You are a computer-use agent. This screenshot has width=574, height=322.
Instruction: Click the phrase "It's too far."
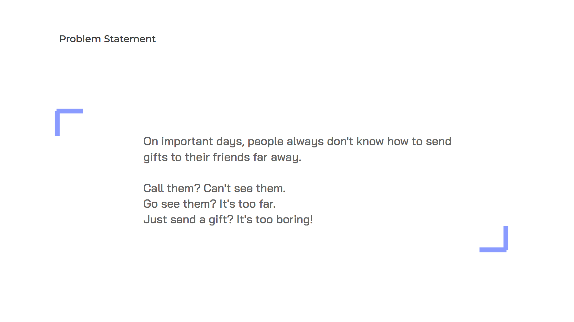pos(247,204)
